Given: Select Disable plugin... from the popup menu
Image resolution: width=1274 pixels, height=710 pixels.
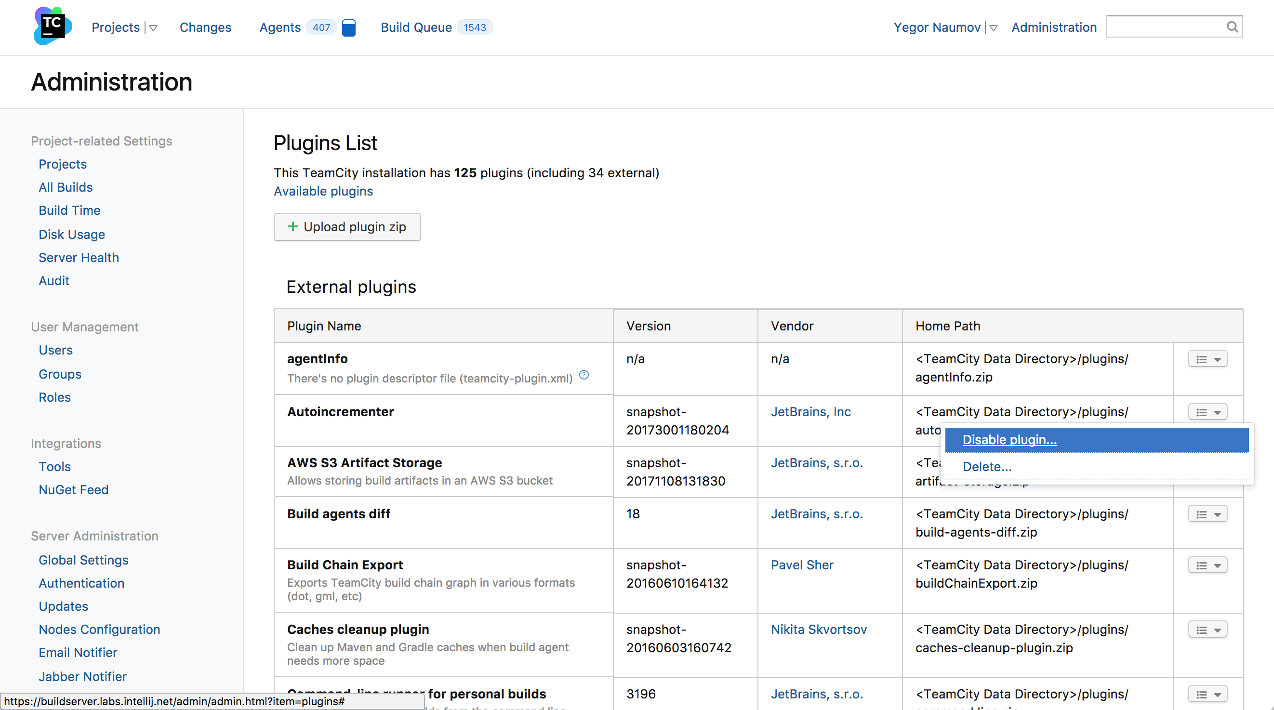Looking at the screenshot, I should tap(1009, 440).
